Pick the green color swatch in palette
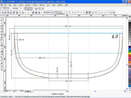This screenshot has height=98, width=131. 130,51
